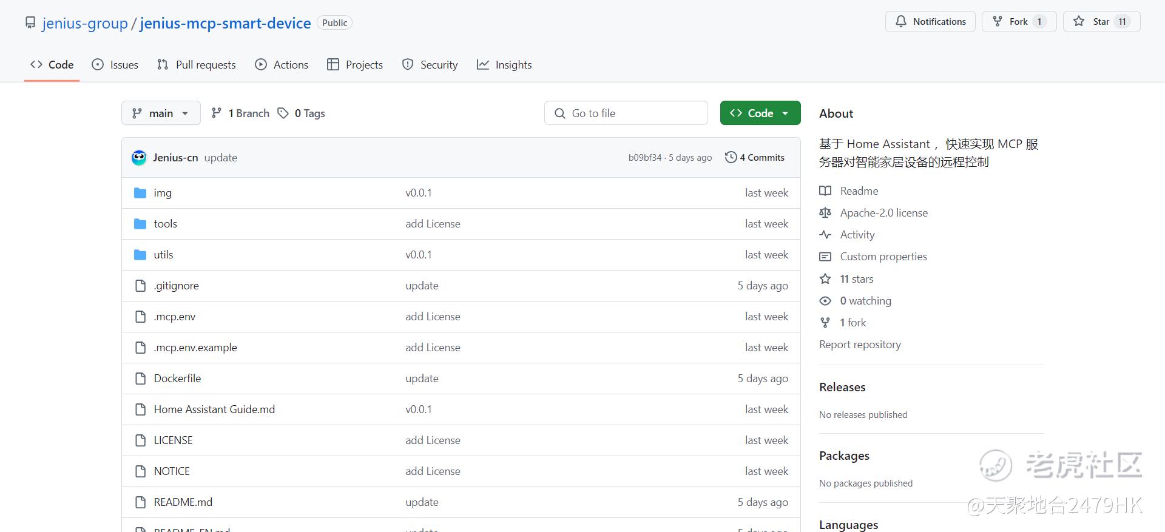This screenshot has width=1165, height=532.
Task: Open the Packages heading link
Action: (x=844, y=456)
